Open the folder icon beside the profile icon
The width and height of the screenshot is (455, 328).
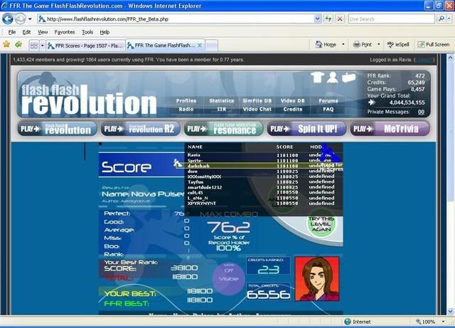pos(348,78)
